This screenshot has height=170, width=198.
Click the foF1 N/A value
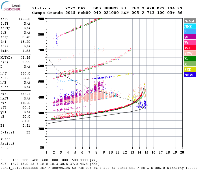click(x=27, y=24)
